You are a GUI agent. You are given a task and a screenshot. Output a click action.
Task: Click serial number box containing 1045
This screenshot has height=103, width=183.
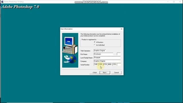pos(96,64)
